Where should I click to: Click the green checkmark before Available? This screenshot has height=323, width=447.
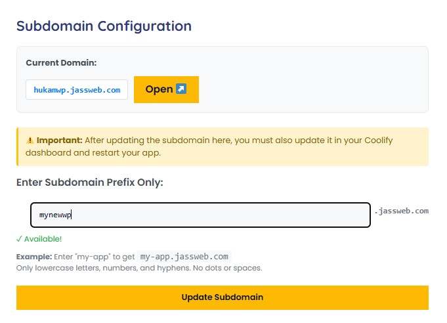coord(19,239)
